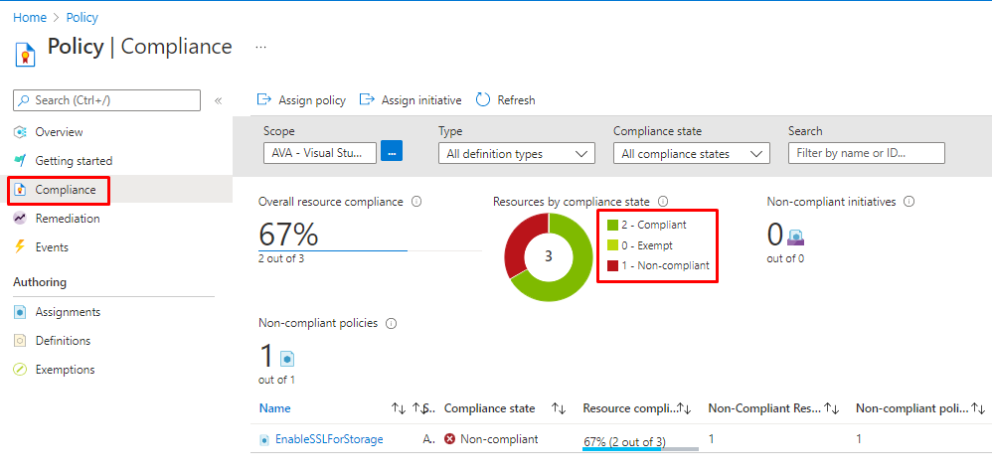Click the Filter by name search field

pos(866,153)
